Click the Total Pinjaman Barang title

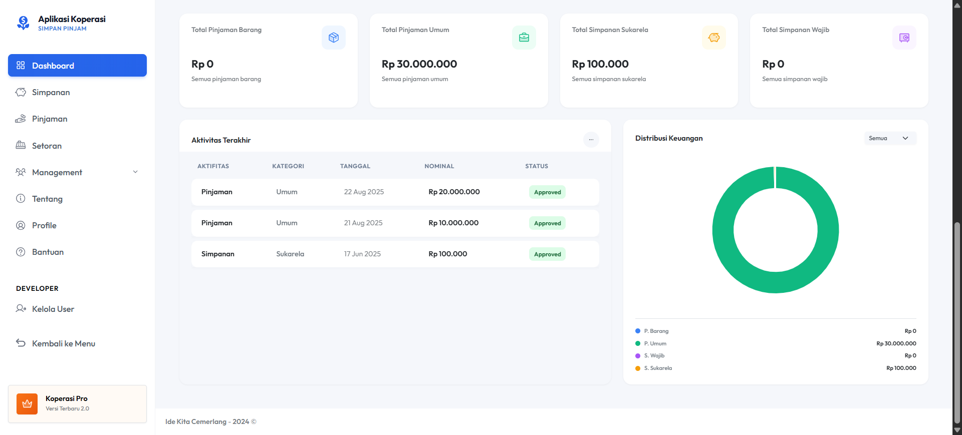pos(226,30)
